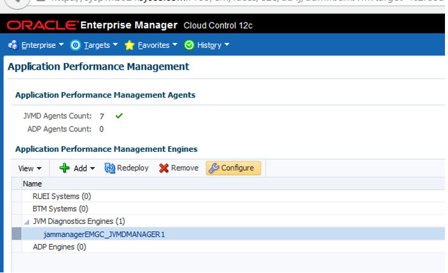Click the History clock icon

point(189,45)
